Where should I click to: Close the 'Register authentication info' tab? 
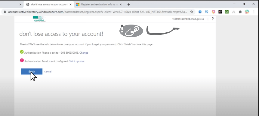click(121, 4)
